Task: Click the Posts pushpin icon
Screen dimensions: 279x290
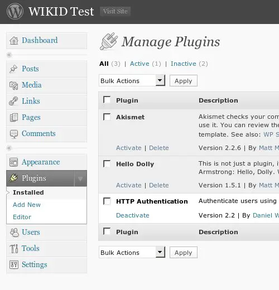Action: pyautogui.click(x=13, y=69)
